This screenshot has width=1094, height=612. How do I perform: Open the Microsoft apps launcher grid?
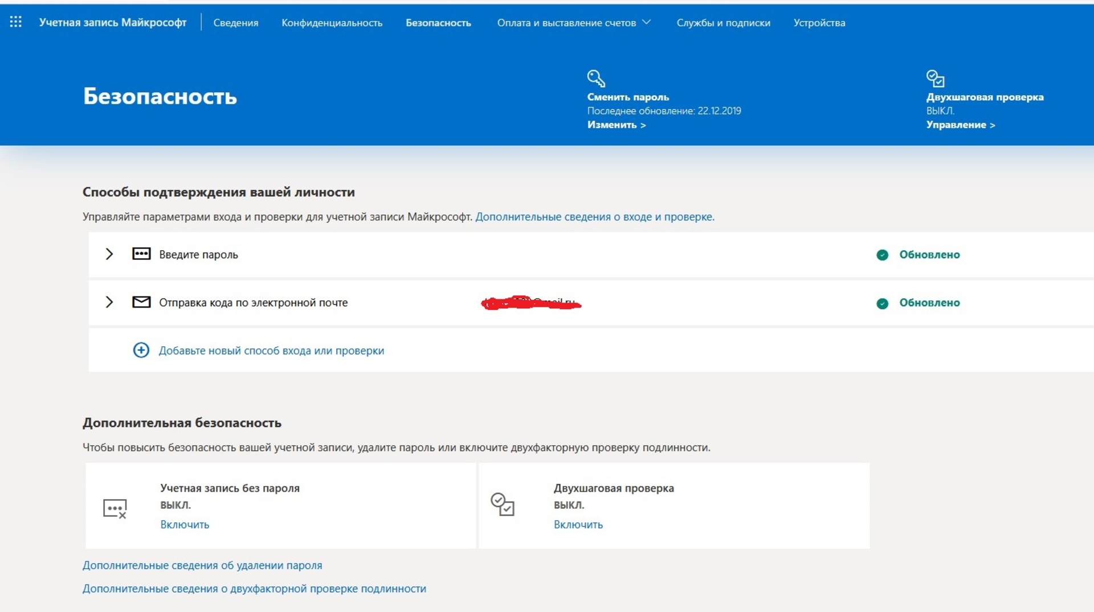(16, 22)
